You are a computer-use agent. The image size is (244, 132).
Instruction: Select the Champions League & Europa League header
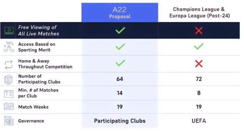click(x=200, y=13)
